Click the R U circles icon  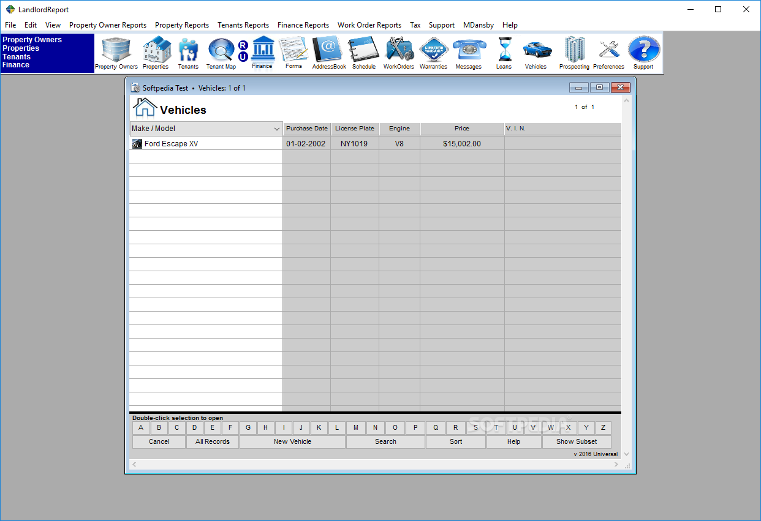(243, 51)
